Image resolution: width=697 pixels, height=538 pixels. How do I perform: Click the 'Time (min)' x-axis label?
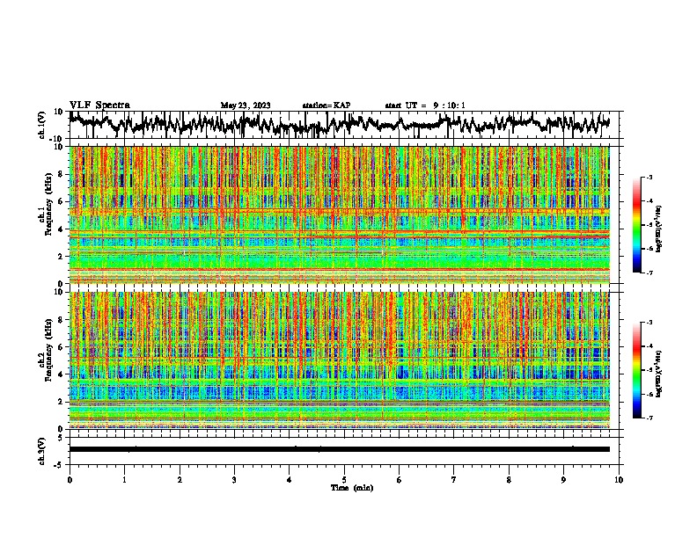pyautogui.click(x=352, y=488)
